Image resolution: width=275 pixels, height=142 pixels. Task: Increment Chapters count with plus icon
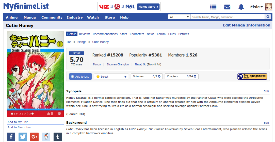195,76
